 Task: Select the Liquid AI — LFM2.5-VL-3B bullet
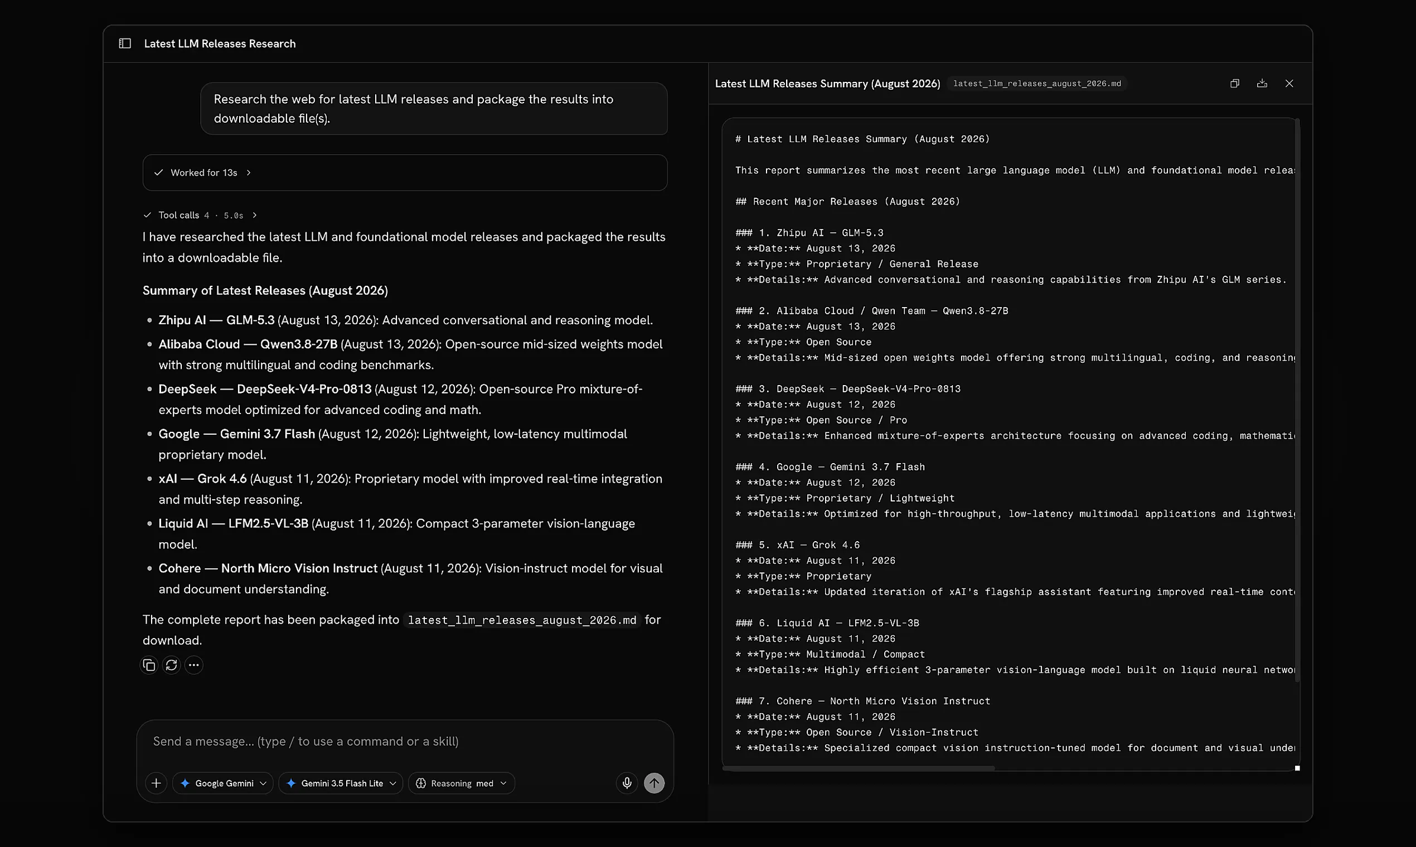coord(397,534)
